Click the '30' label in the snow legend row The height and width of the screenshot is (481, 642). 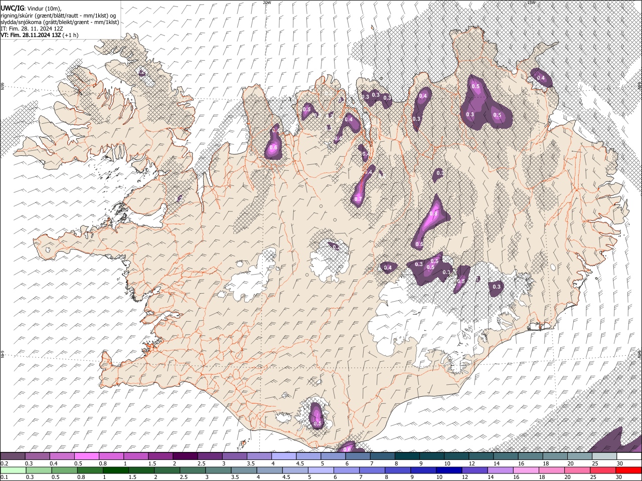[620, 463]
